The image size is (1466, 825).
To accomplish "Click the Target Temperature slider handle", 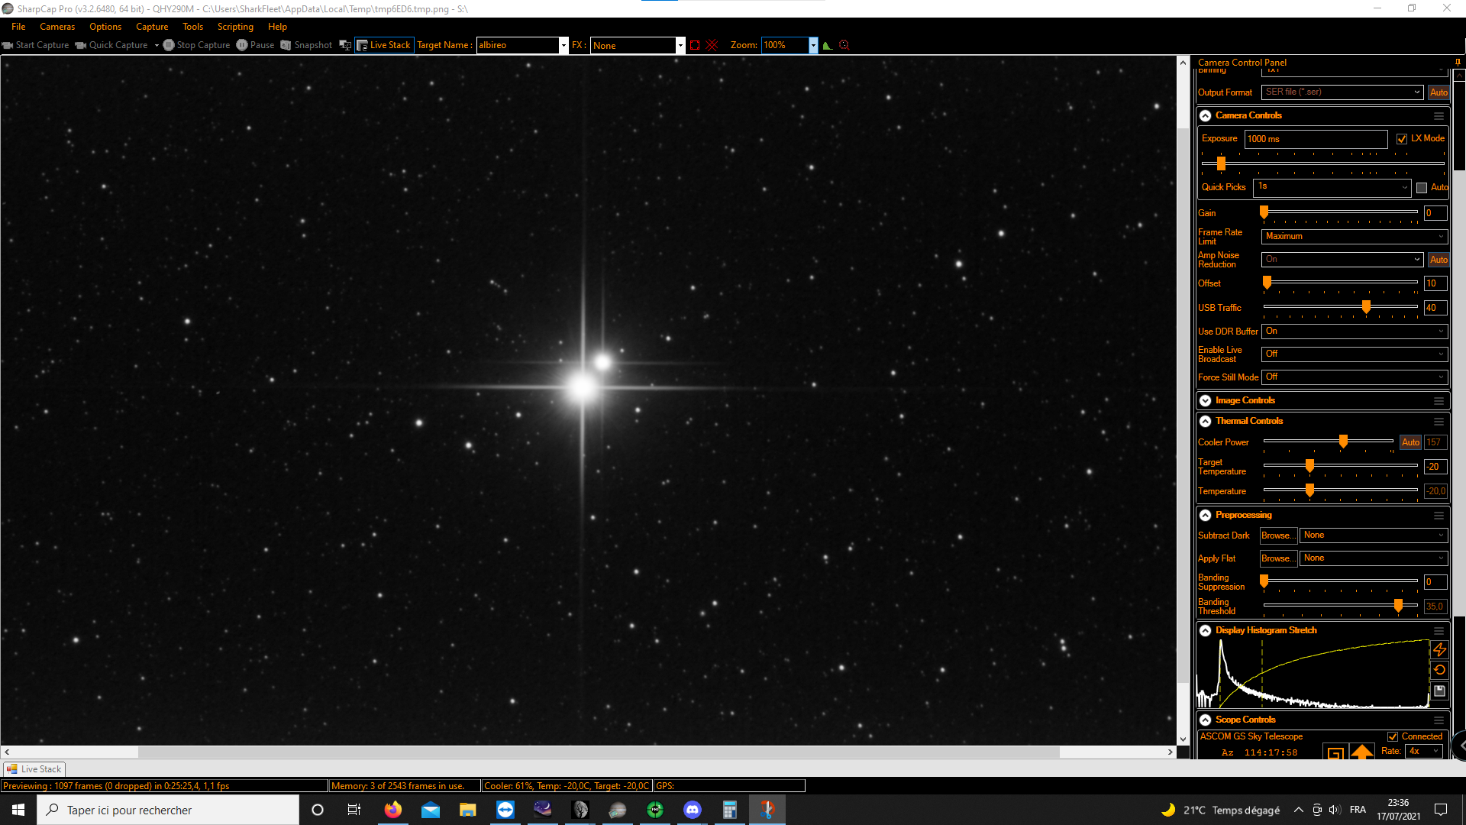I will click(x=1310, y=466).
